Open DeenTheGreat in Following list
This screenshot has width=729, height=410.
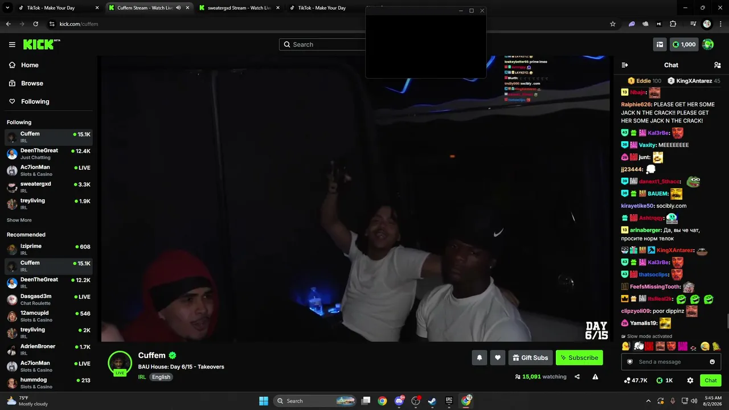48,154
